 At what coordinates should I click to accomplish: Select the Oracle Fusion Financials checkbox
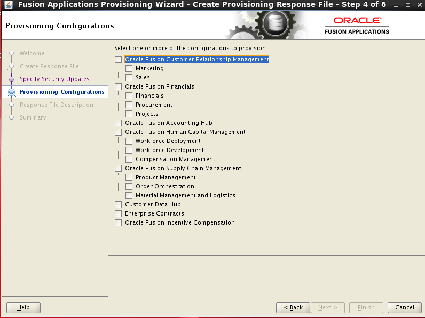click(118, 86)
